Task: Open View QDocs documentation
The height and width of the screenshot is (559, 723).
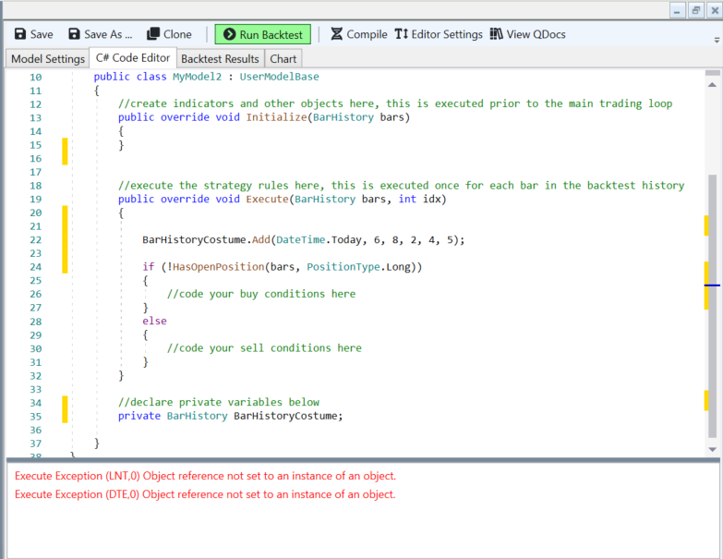Action: (x=527, y=34)
